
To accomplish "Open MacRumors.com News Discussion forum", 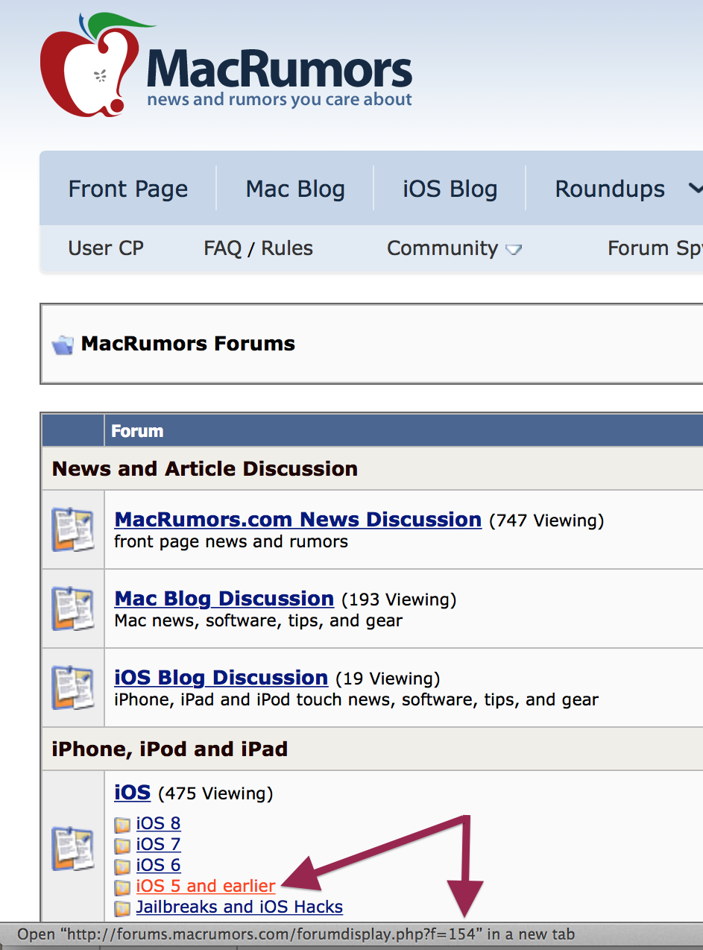I will coord(297,519).
